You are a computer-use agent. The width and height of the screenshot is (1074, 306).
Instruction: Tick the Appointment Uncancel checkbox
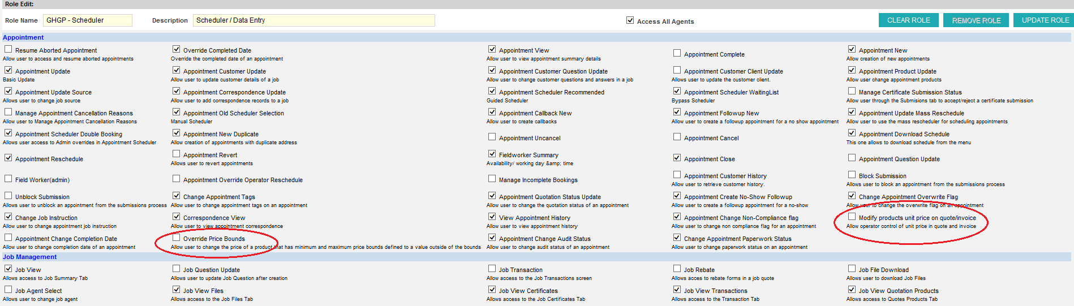492,137
